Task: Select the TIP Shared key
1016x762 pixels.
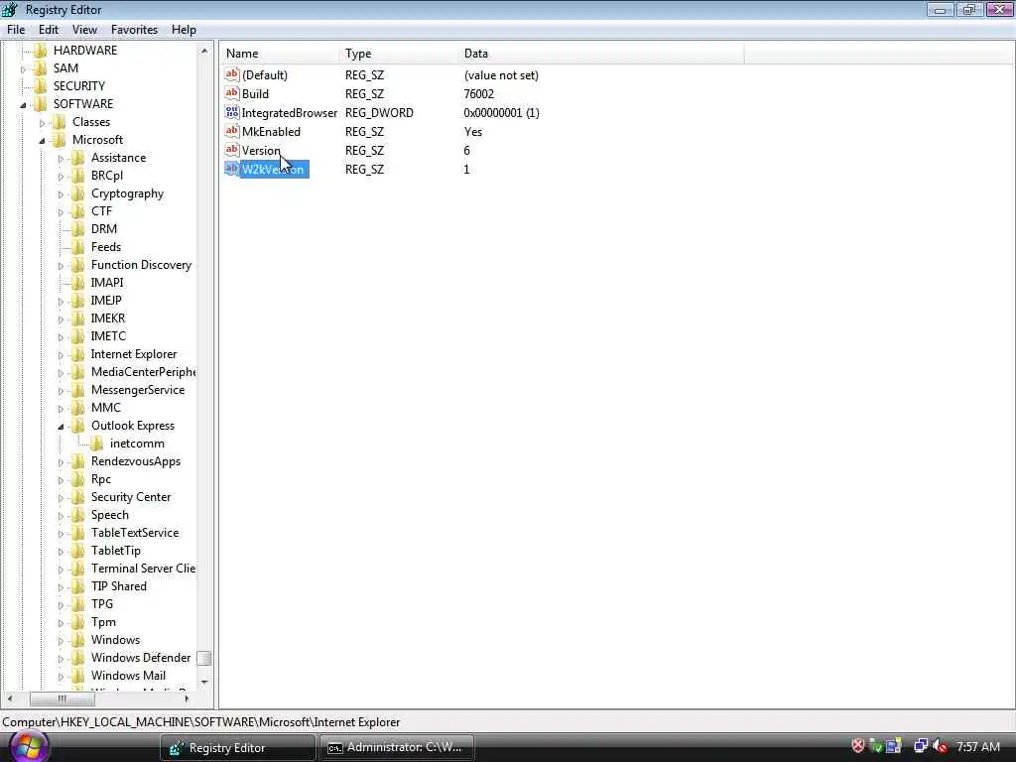Action: point(119,586)
